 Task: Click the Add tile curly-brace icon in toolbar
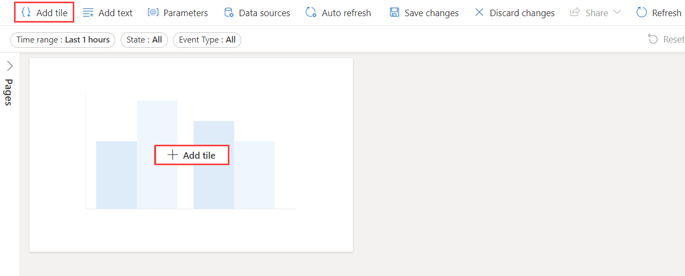[x=26, y=12]
